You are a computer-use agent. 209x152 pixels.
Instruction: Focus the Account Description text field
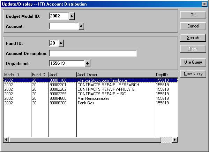pos(93,54)
